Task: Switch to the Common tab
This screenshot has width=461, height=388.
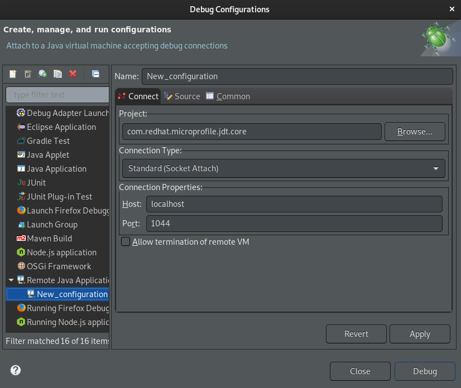Action: click(228, 96)
